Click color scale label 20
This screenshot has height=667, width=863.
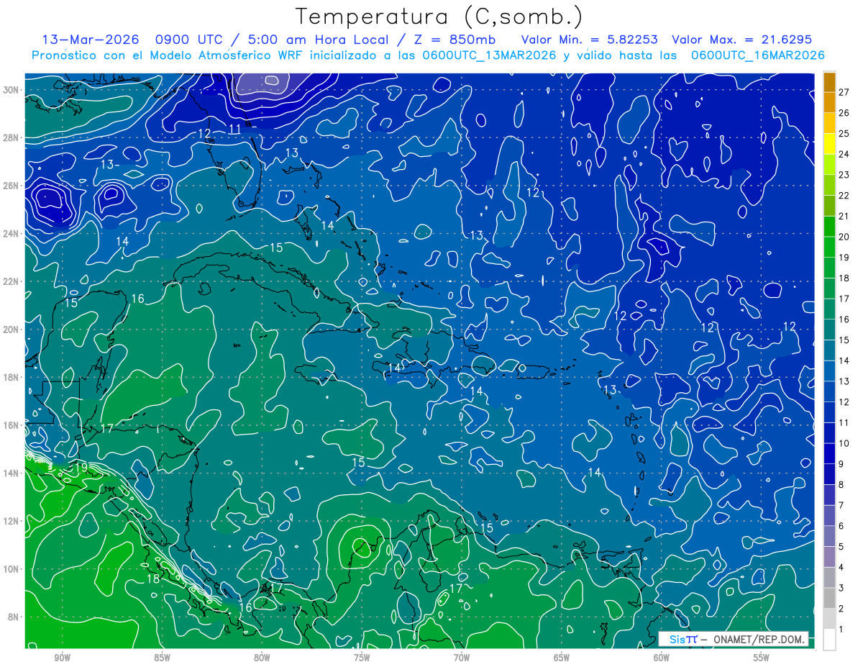point(844,237)
